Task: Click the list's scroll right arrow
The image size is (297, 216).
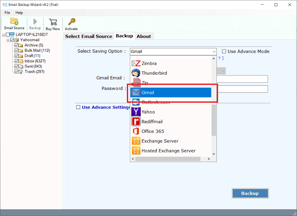Action: click(209, 159)
